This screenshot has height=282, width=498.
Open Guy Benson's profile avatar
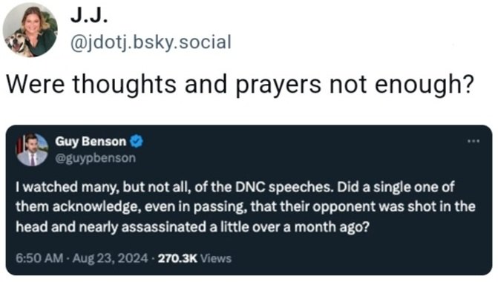click(x=32, y=150)
